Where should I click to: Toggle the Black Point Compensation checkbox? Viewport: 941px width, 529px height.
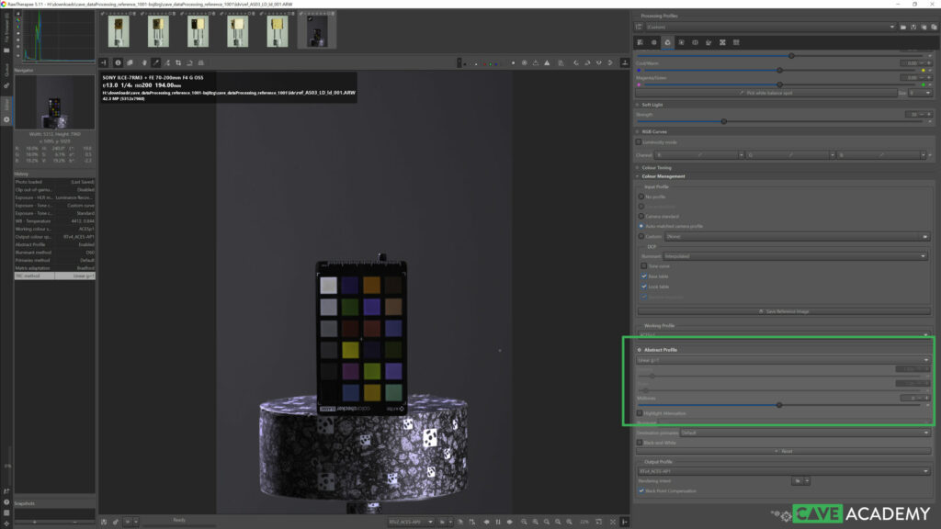(641, 490)
